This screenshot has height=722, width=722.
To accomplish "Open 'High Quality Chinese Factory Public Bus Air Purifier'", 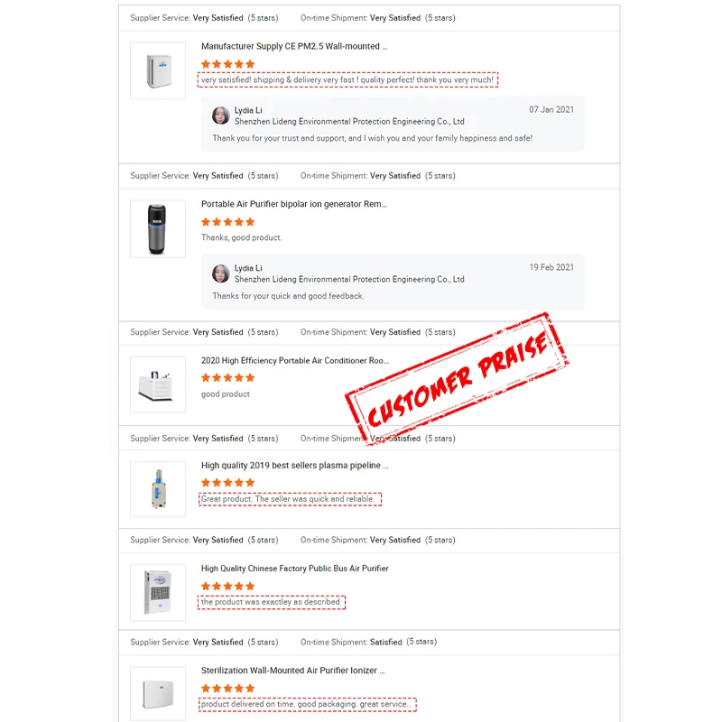I will coord(295,569).
